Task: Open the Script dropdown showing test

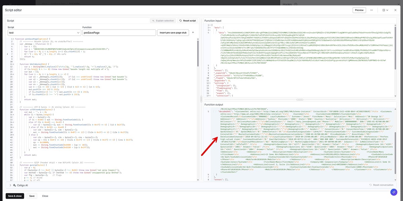Action: 44,33
